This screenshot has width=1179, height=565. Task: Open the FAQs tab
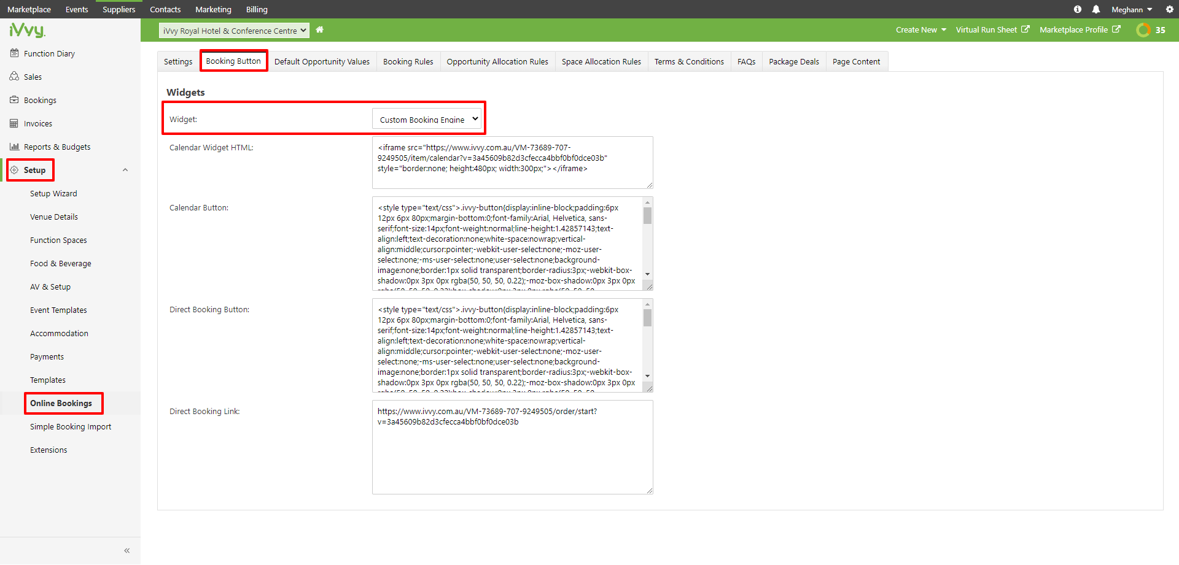coord(746,61)
